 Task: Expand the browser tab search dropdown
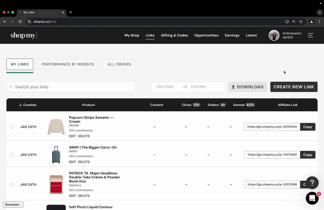(x=320, y=12)
